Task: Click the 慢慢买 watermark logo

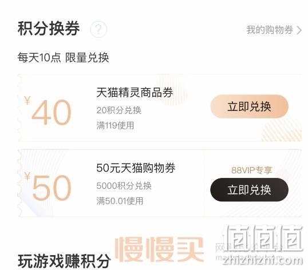Action: tap(159, 249)
